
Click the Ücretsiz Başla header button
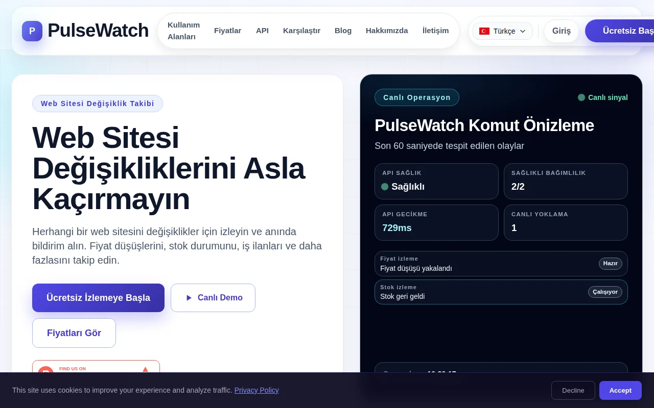pos(619,31)
